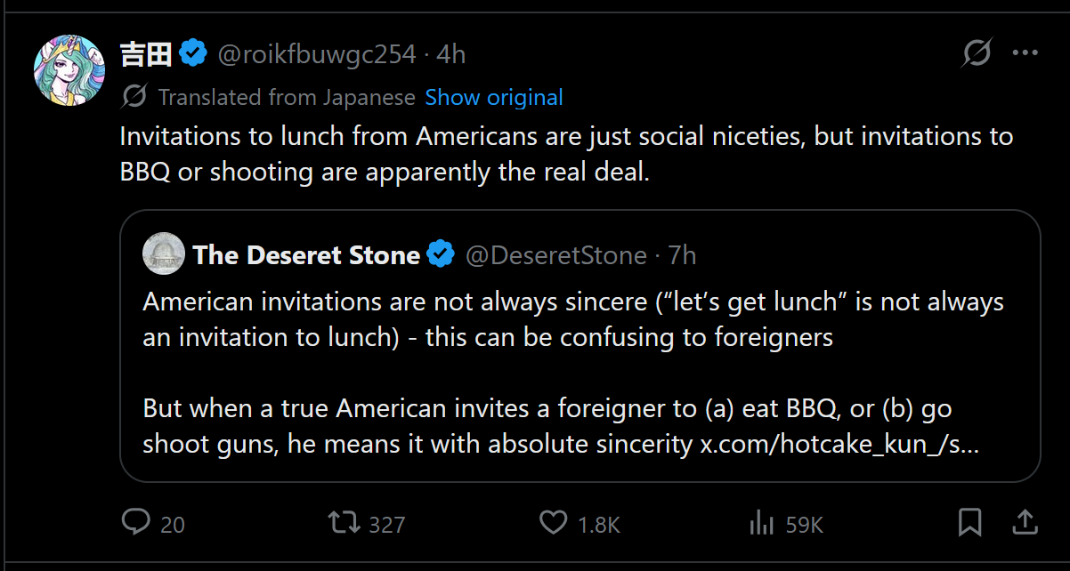This screenshot has width=1070, height=571.
Task: Visit the @DeseretStone handle
Action: (556, 255)
